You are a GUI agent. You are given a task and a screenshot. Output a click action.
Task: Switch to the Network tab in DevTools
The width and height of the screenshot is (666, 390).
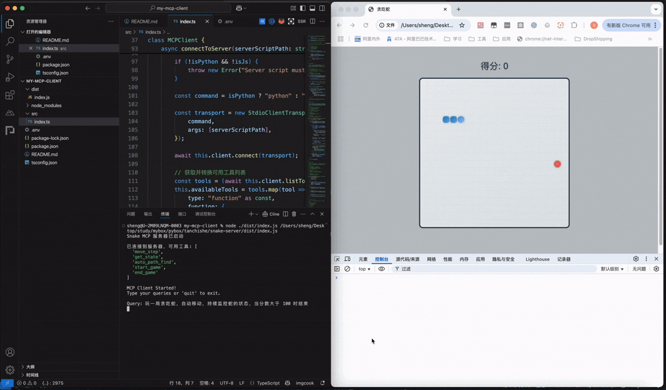tap(431, 259)
